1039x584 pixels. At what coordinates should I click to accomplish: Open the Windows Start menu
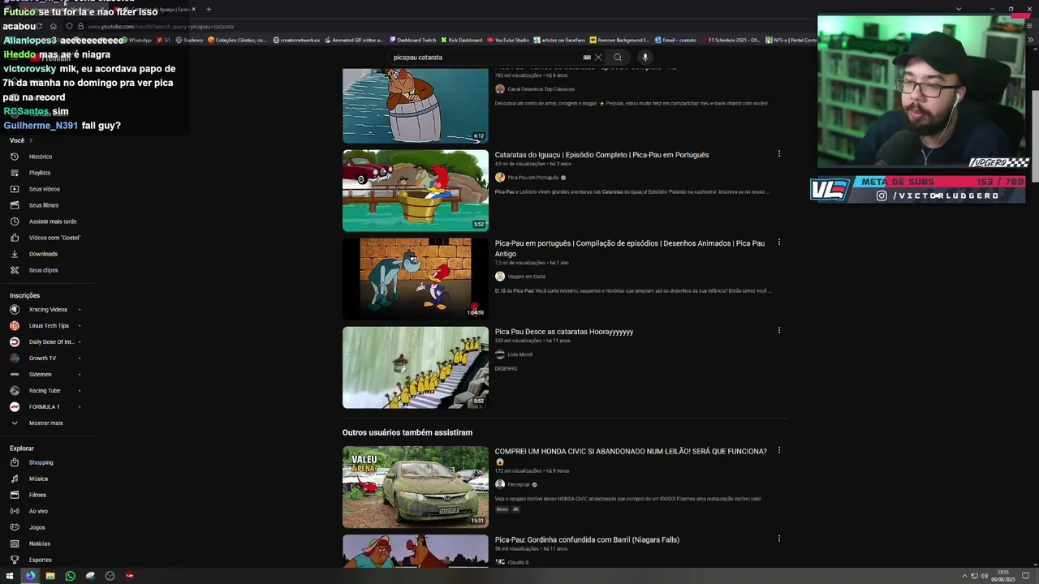click(x=10, y=576)
